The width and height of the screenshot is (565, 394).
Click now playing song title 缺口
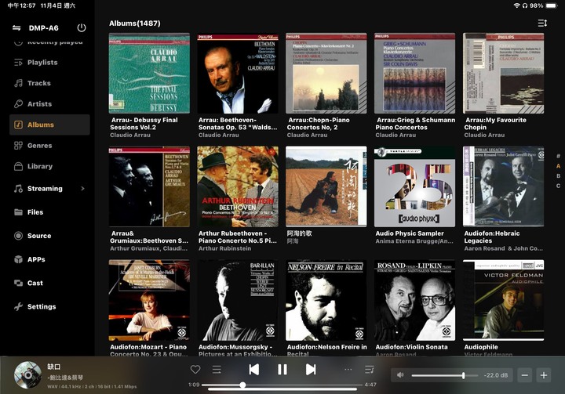point(54,367)
